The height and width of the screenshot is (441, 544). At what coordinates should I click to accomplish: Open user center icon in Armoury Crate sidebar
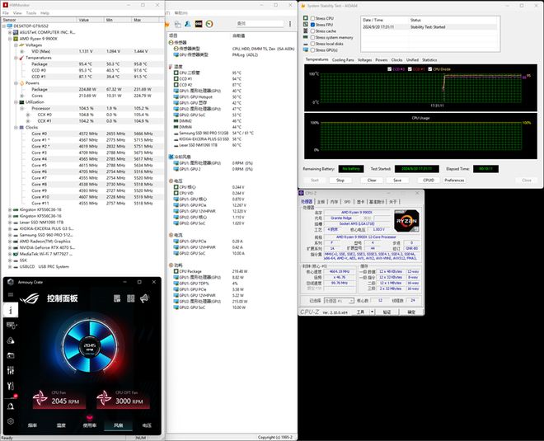tap(11, 406)
